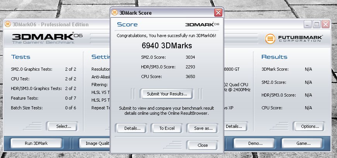Click the 3DMark06 logo in Score dialog
Viewport: 337px width, 158px height.
click(202, 24)
